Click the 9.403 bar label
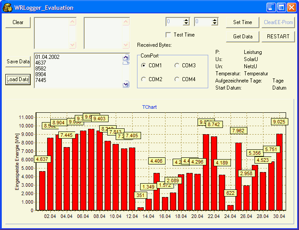This screenshot has width=299, height=230. coord(100,119)
